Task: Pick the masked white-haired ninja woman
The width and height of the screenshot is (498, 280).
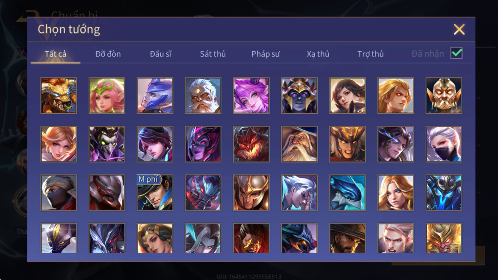Action: pyautogui.click(x=444, y=144)
